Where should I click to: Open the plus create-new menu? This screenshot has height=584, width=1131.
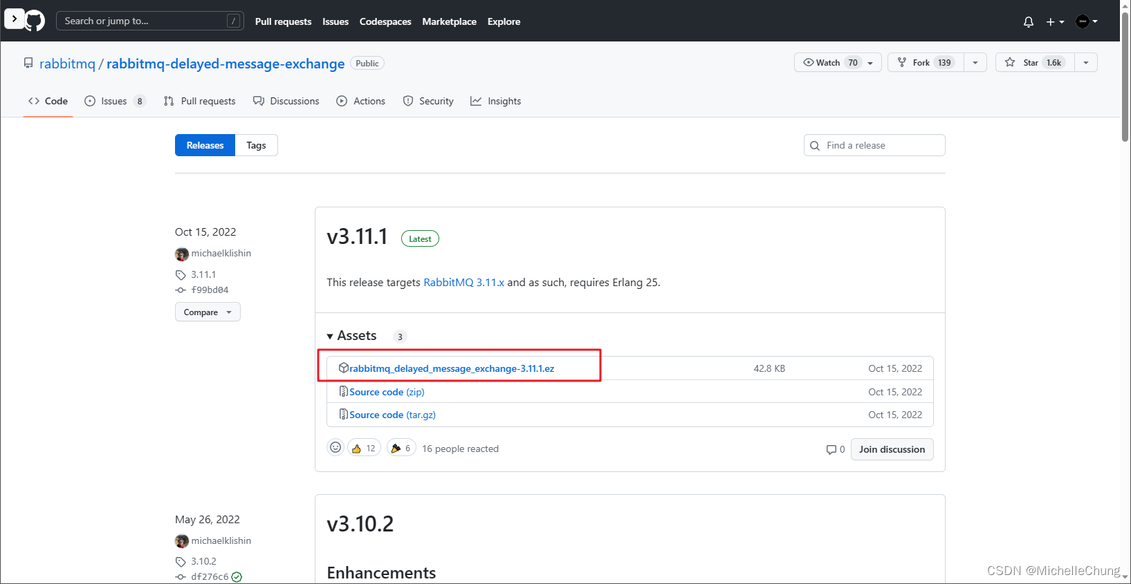pyautogui.click(x=1055, y=21)
